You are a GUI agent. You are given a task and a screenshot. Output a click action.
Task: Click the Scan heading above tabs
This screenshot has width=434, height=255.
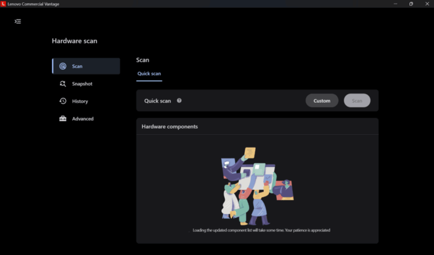[142, 60]
